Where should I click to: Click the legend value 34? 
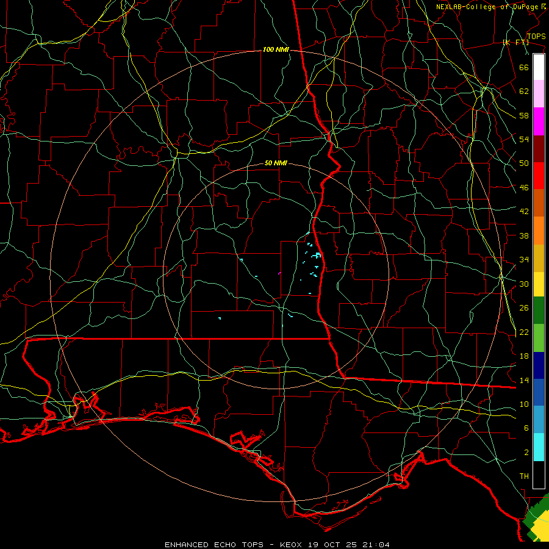524,260
